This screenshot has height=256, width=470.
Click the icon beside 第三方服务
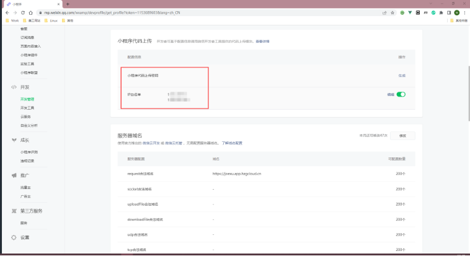coord(14,211)
